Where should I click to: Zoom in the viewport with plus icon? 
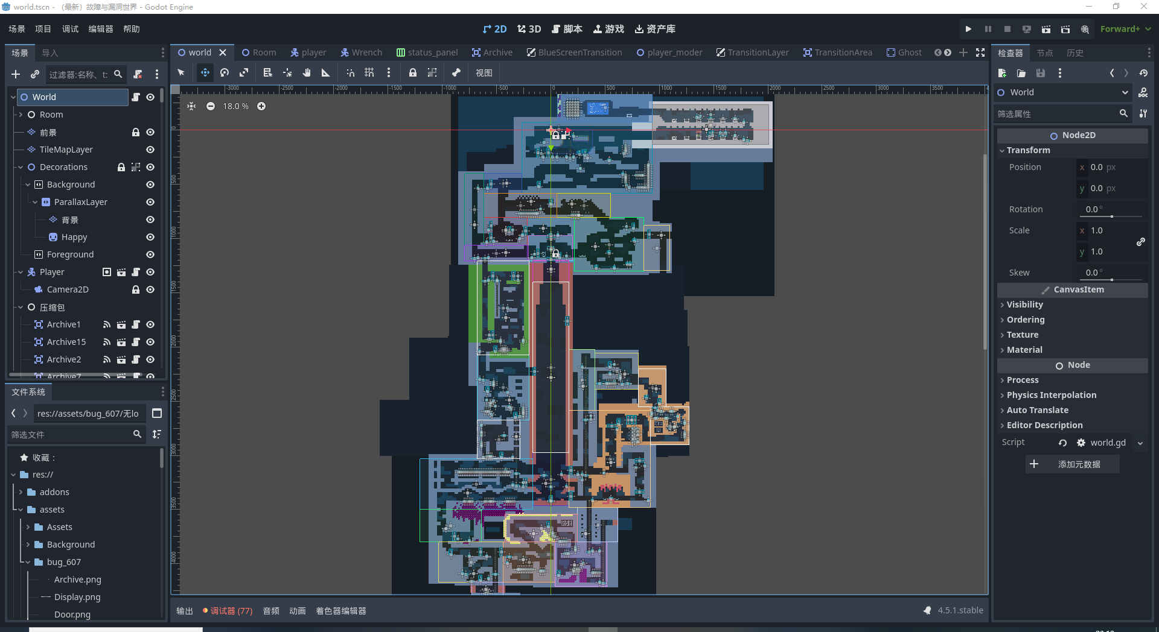pos(261,106)
